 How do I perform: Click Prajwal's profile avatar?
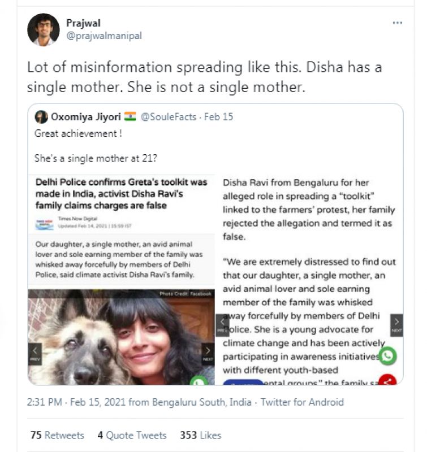[44, 29]
